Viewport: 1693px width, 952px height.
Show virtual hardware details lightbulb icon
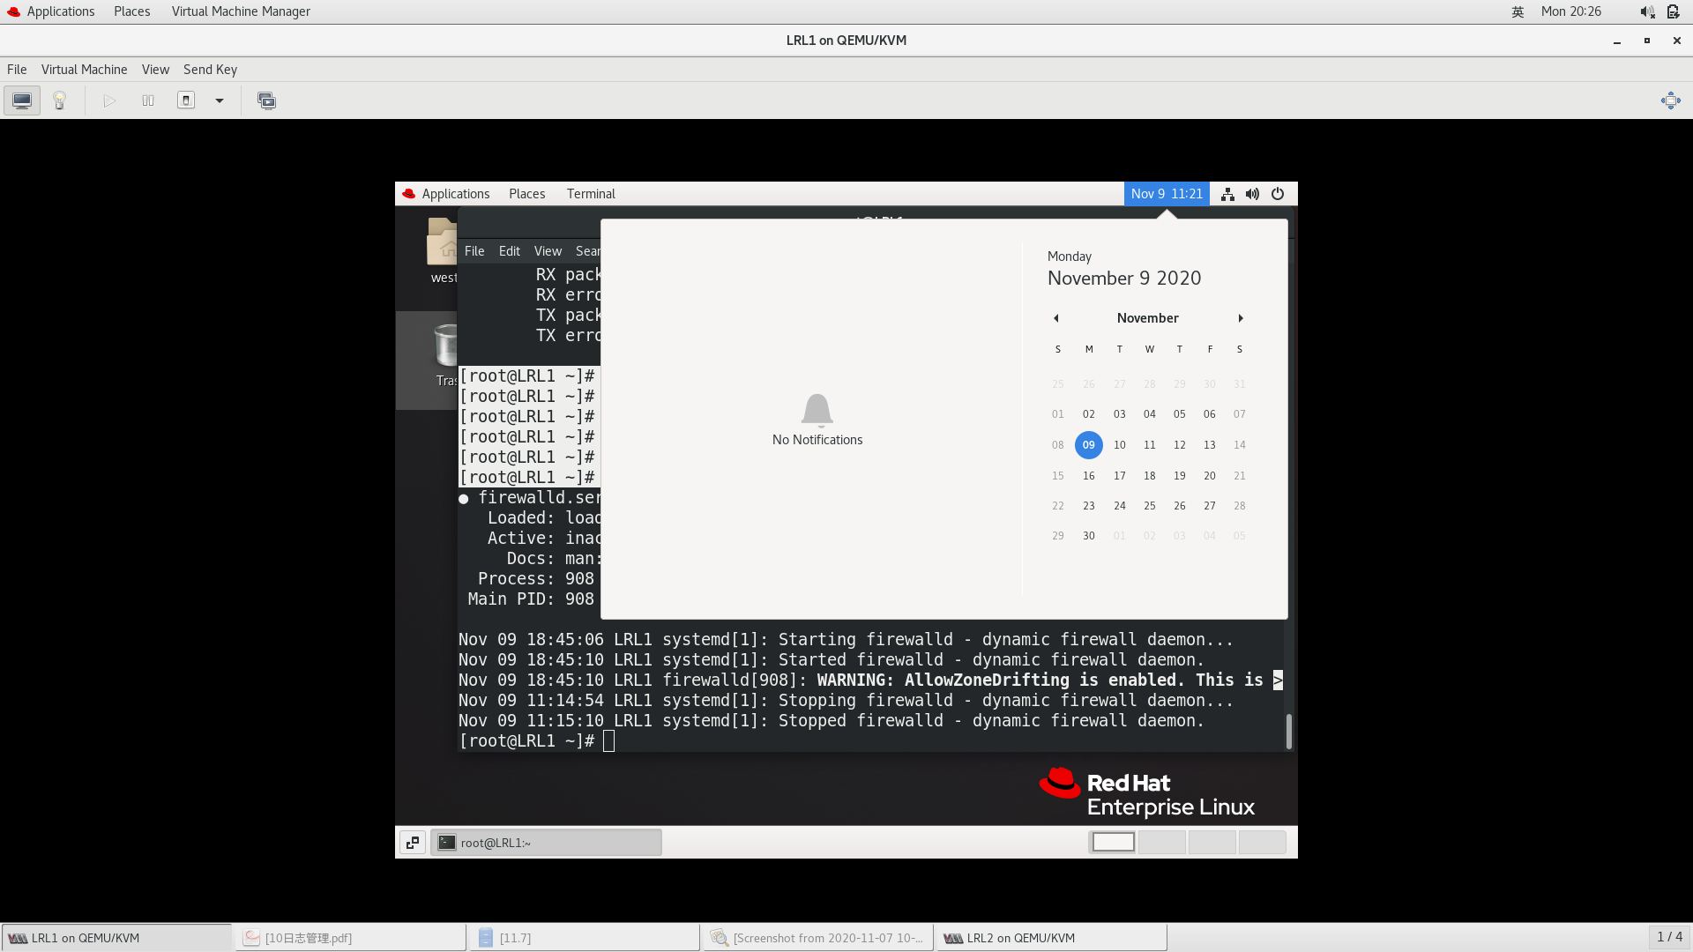(x=60, y=100)
